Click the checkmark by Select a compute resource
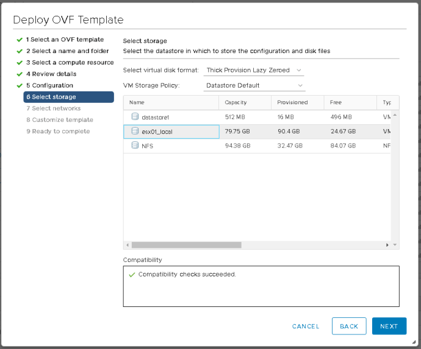Viewport: 421px width, 349px height. [x=20, y=63]
